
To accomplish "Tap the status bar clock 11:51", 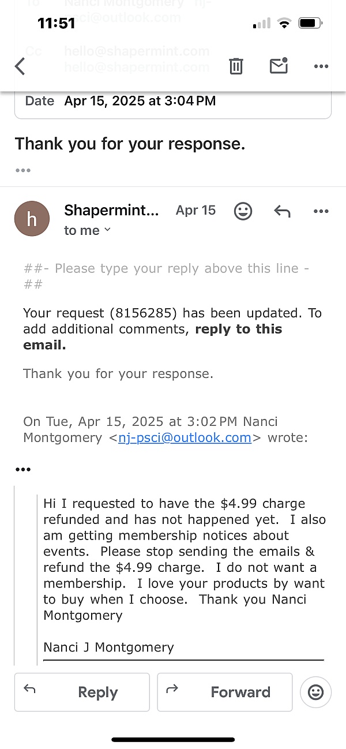I will tap(57, 23).
